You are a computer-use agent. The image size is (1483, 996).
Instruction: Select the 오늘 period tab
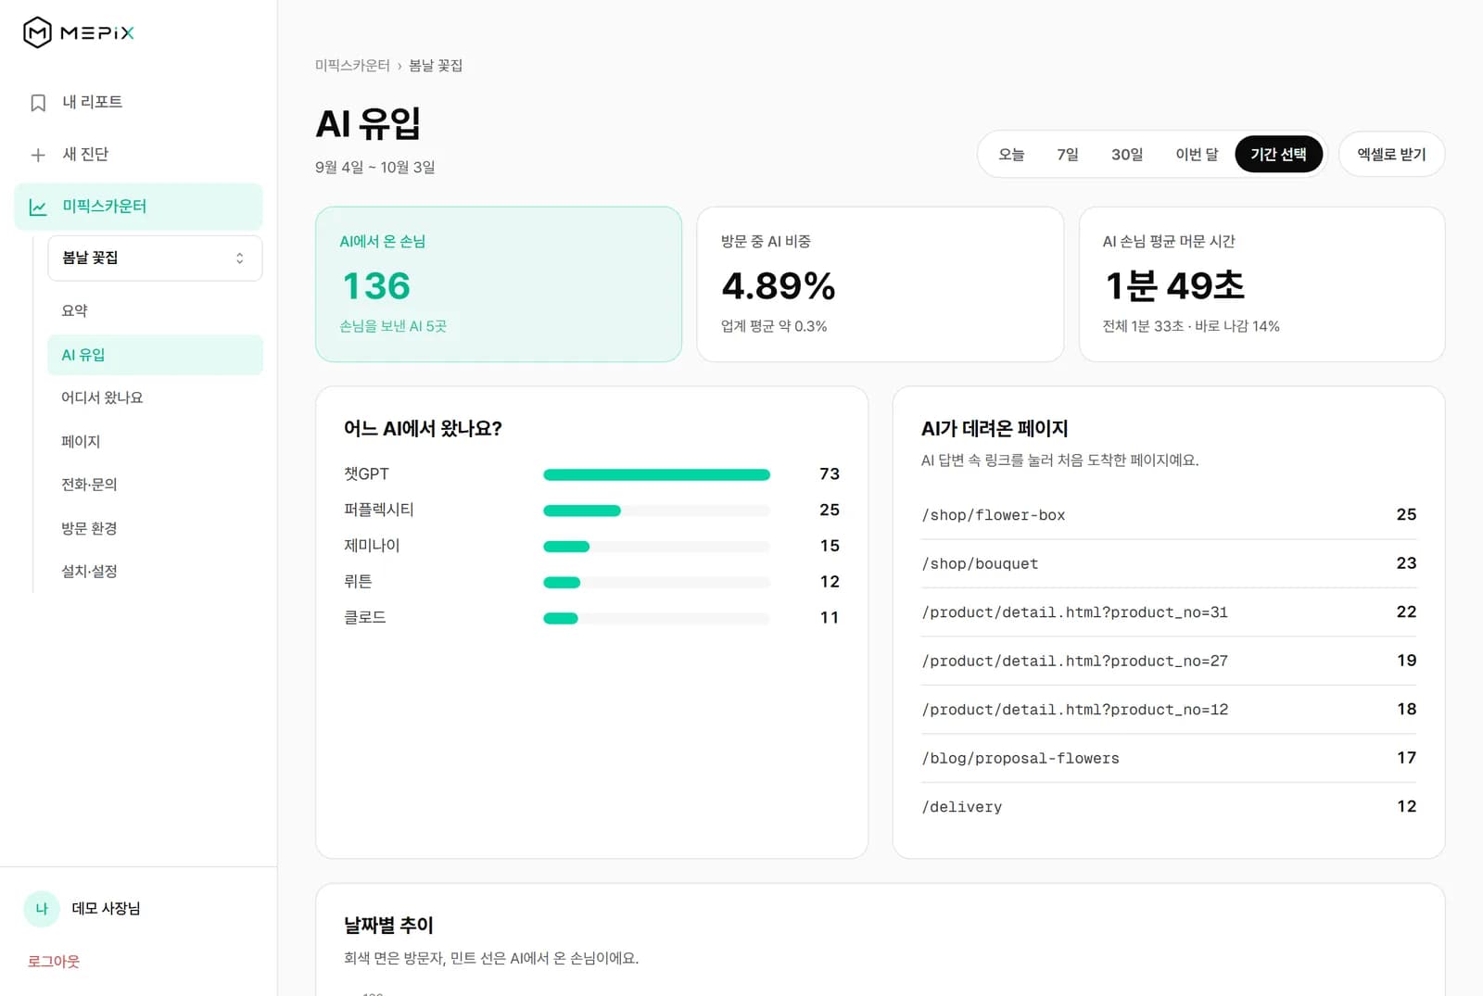pos(1011,155)
